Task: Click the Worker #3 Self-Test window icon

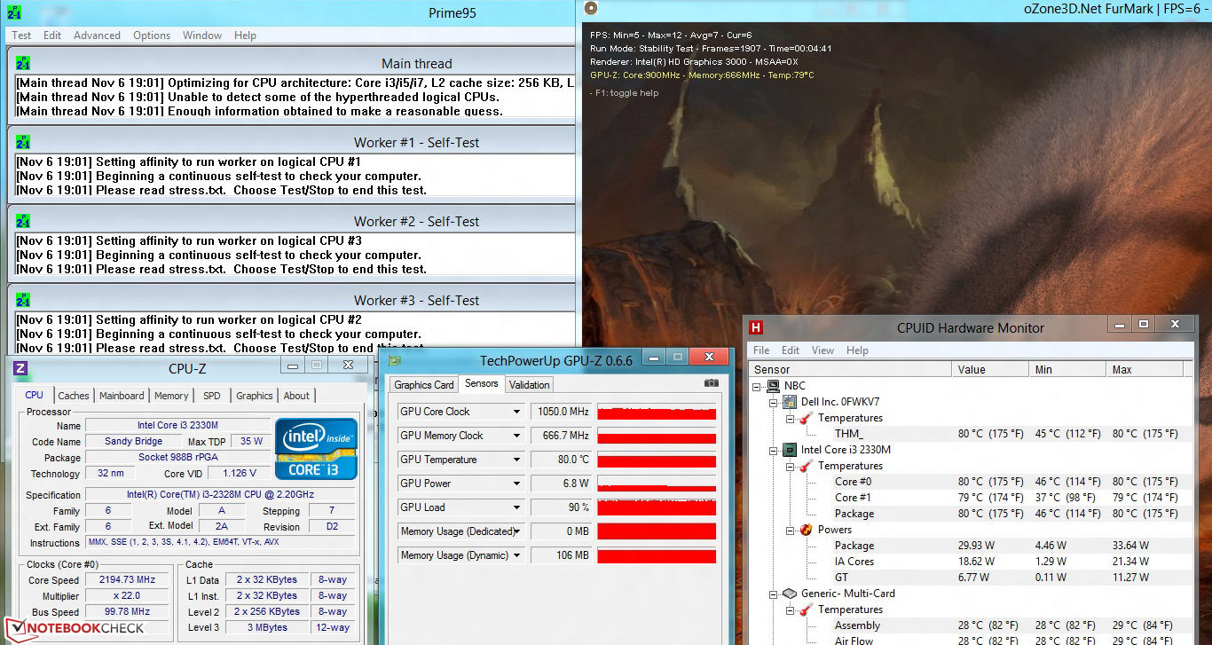Action: 23,301
